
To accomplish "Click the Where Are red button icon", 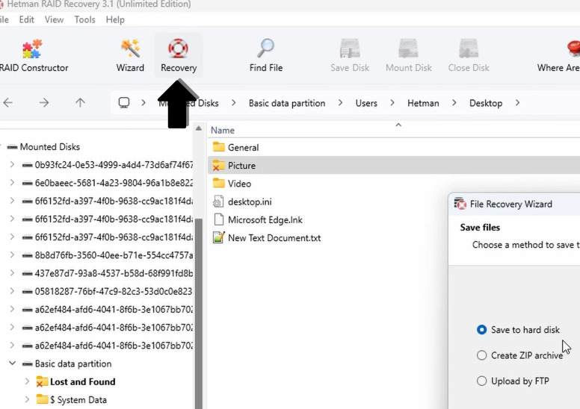I will tap(573, 49).
